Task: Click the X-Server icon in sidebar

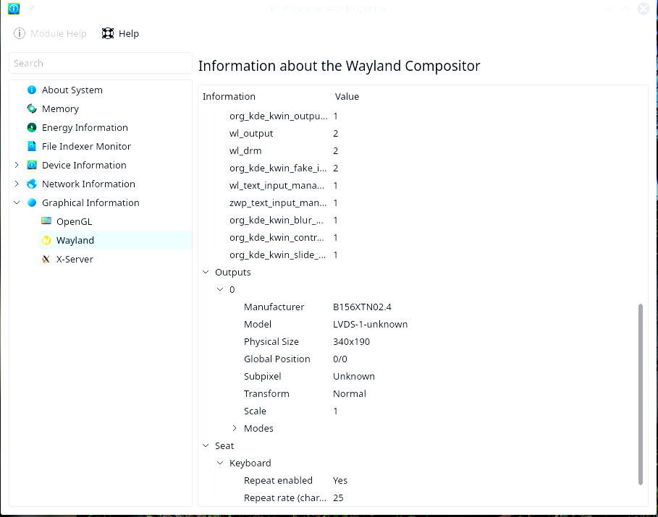Action: tap(46, 260)
